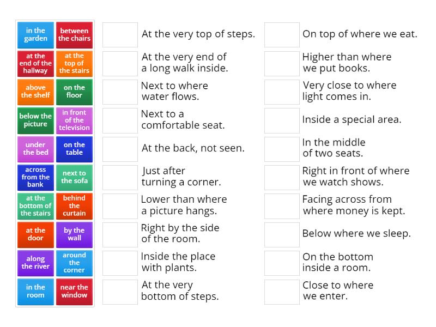Click the 'in front of the television' tile
This screenshot has height=327, width=436.
tap(75, 120)
